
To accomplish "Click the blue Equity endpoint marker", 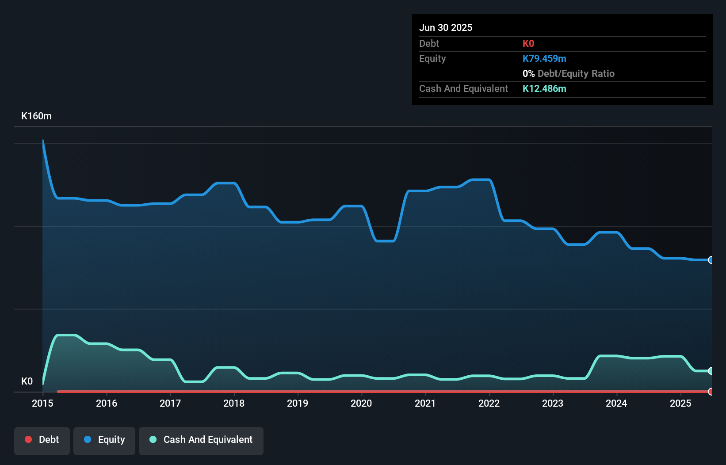I will pos(711,260).
